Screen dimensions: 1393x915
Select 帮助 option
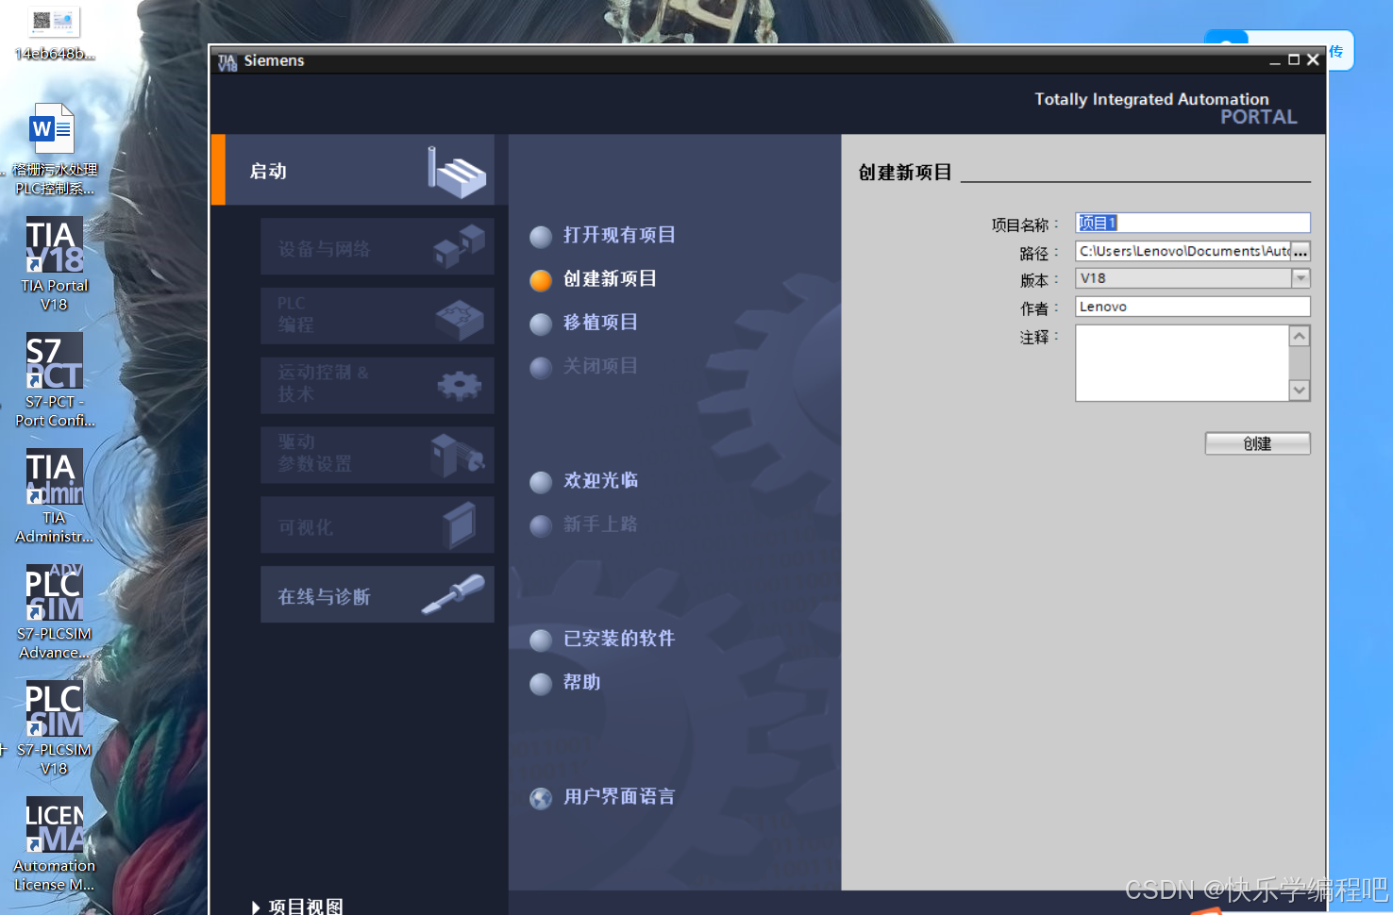[564, 683]
